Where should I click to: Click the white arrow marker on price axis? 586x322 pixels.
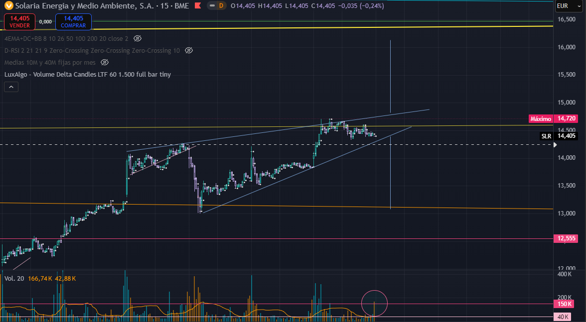coord(556,145)
